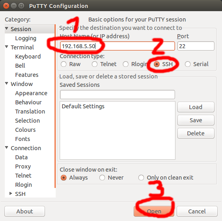The height and width of the screenshot is (221, 222).
Task: Collapse the Connection category arrow
Action: click(x=6, y=147)
